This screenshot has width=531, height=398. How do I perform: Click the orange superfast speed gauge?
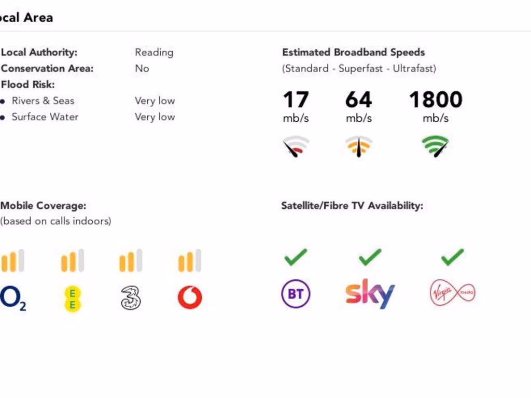click(359, 146)
